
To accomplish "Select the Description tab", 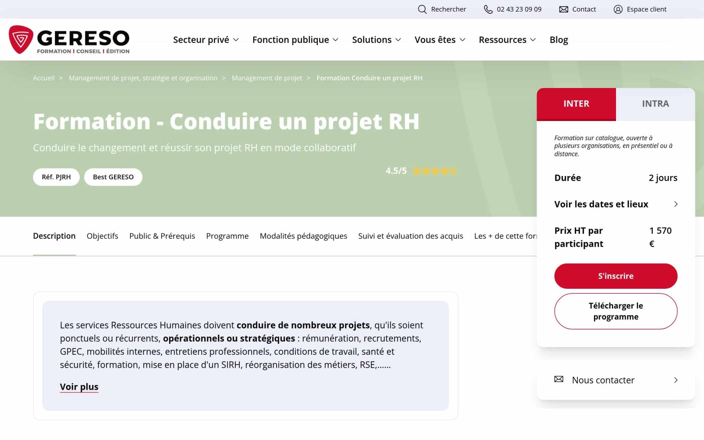I will point(54,236).
